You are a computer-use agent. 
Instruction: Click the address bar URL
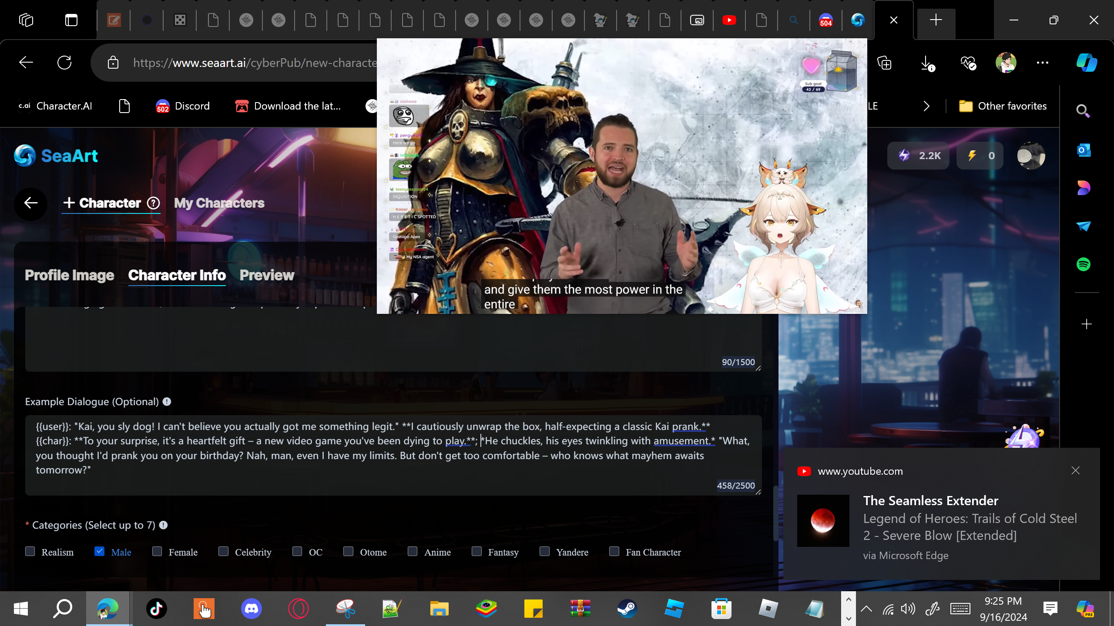pyautogui.click(x=255, y=63)
